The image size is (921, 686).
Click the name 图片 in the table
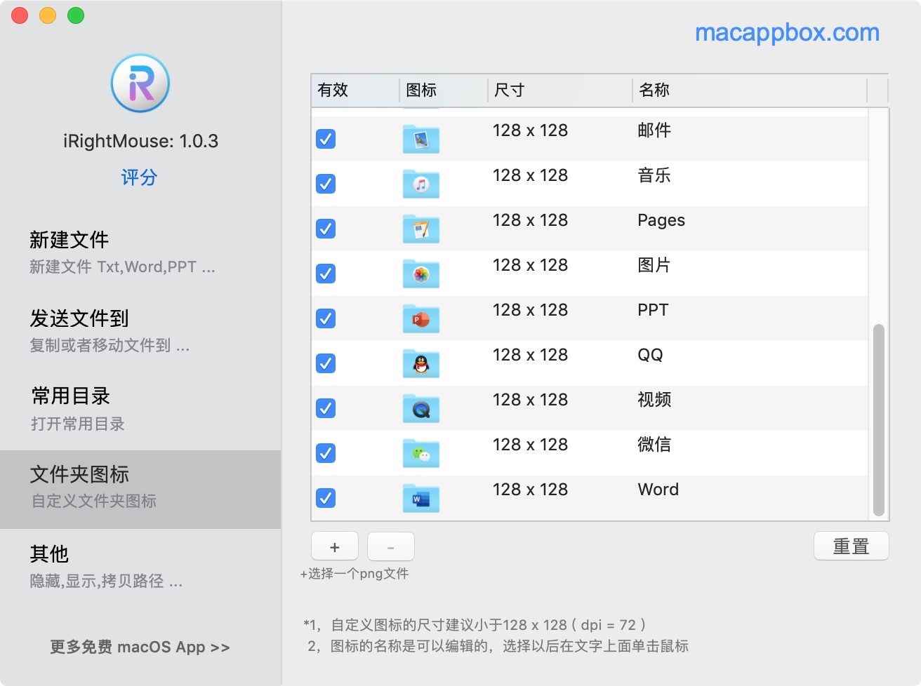(x=654, y=264)
